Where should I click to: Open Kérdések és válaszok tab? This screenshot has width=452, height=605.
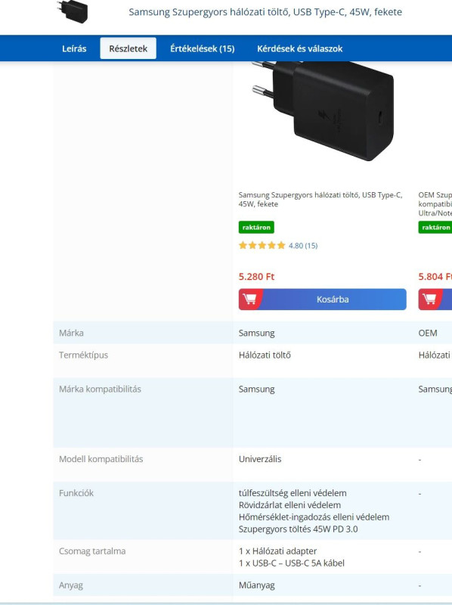299,48
